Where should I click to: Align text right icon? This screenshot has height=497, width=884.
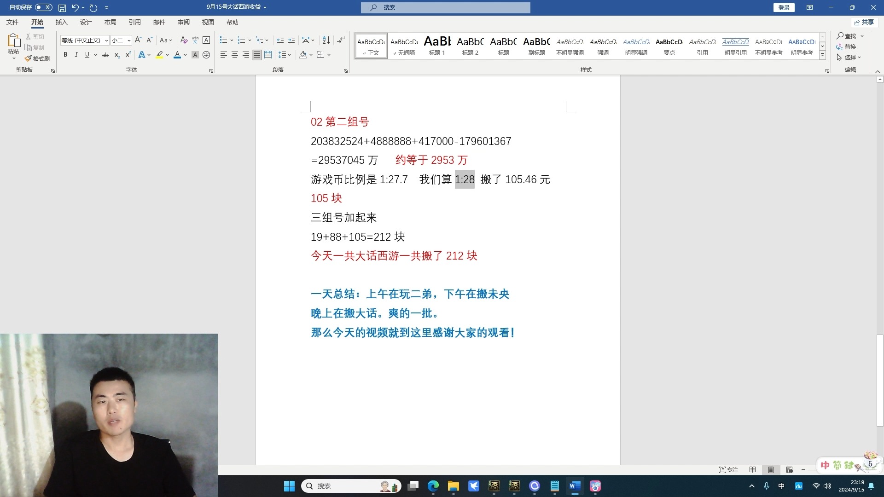(x=245, y=55)
